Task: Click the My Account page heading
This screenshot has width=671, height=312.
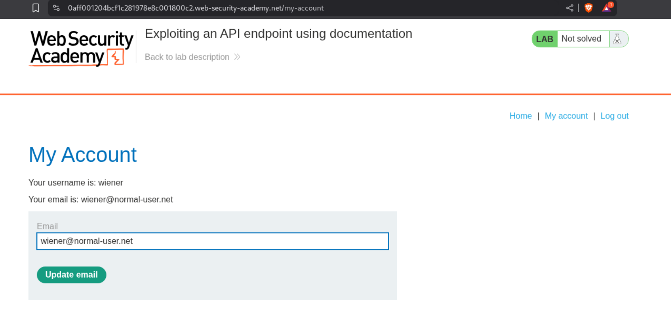Action: pos(83,155)
